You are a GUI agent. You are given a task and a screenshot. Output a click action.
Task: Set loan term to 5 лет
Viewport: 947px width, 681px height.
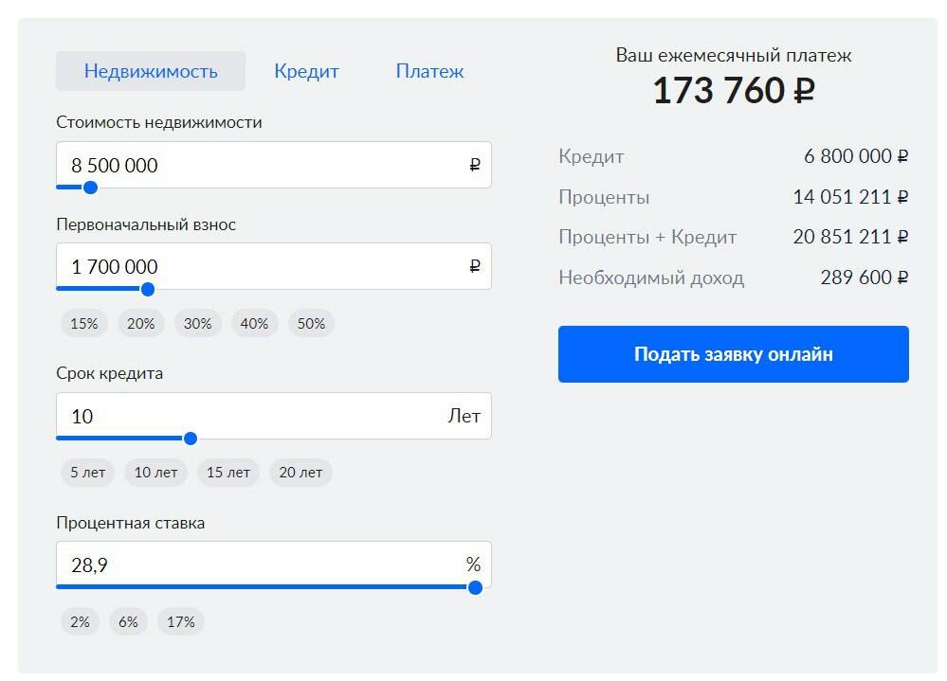pos(87,472)
